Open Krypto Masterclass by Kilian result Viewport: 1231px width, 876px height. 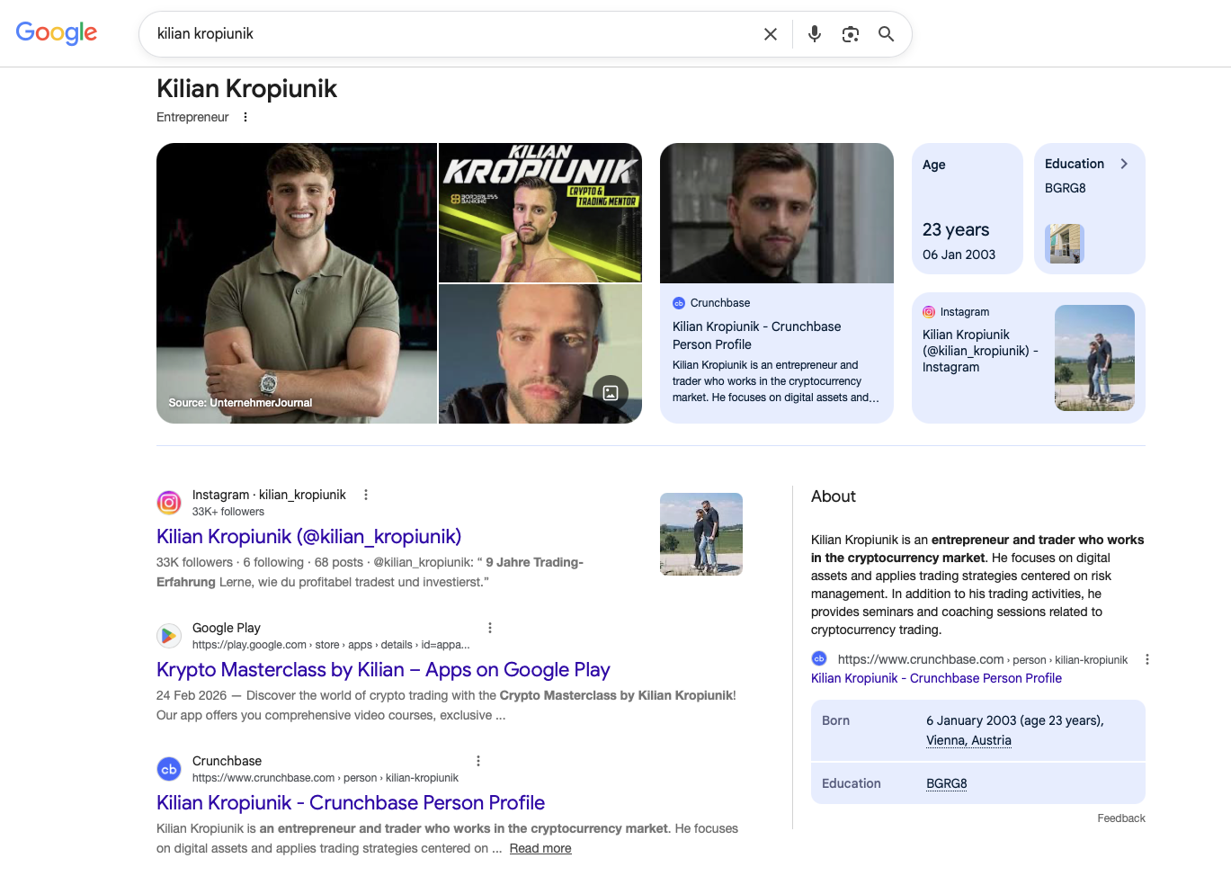click(383, 670)
